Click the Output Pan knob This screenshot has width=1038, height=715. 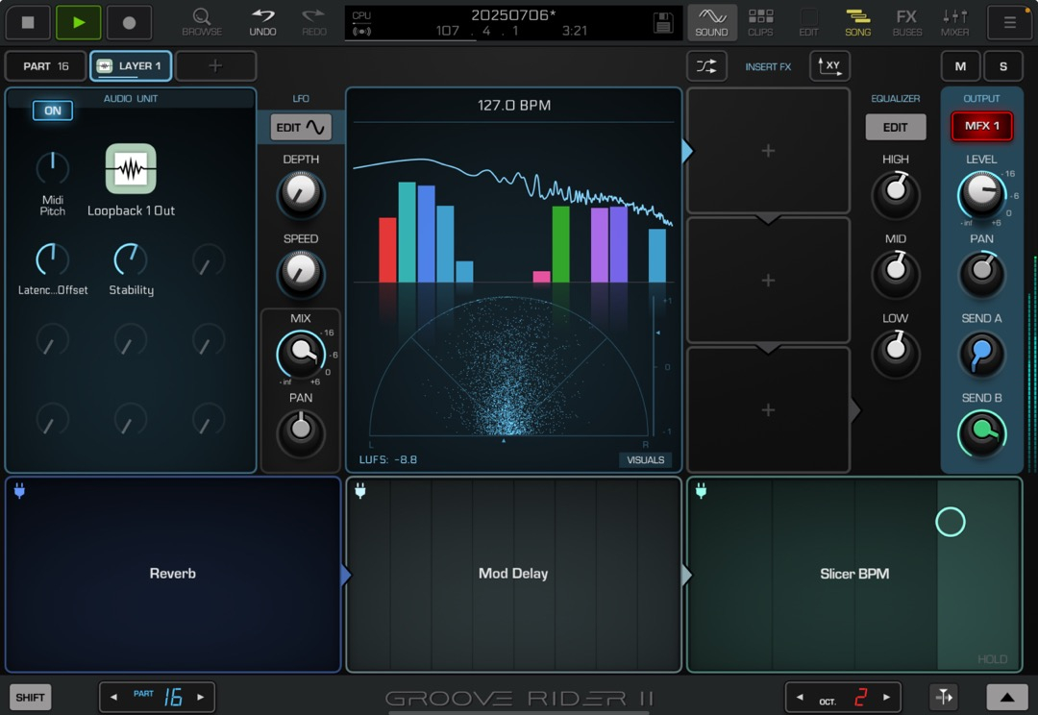(981, 272)
